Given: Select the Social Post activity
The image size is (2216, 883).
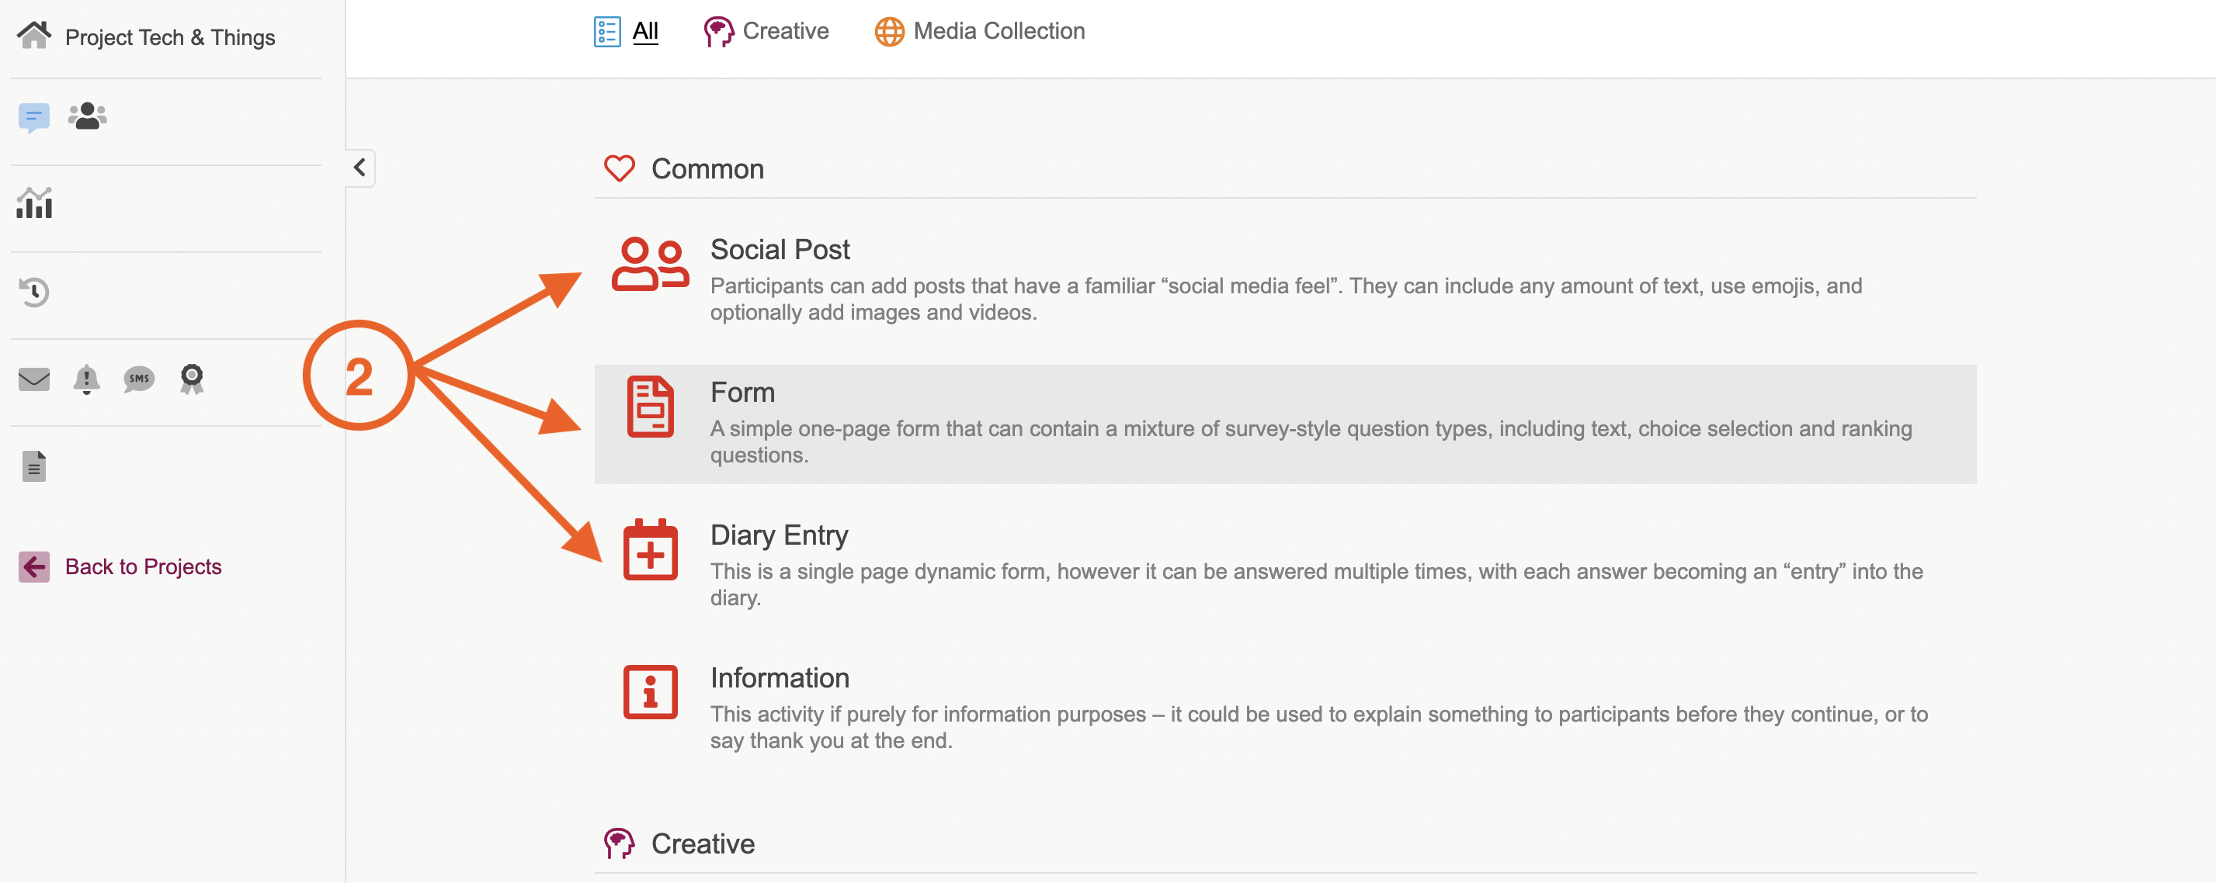Looking at the screenshot, I should (780, 249).
